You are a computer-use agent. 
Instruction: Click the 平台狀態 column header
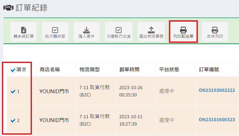pos(169,70)
